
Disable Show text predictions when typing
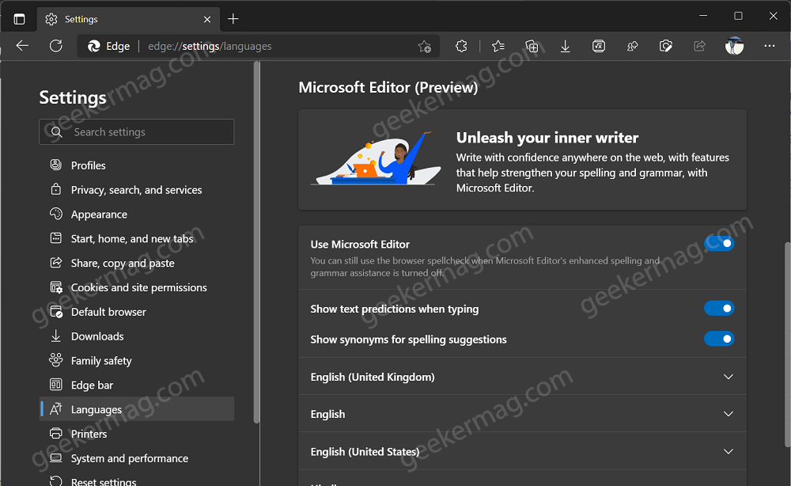(x=719, y=309)
